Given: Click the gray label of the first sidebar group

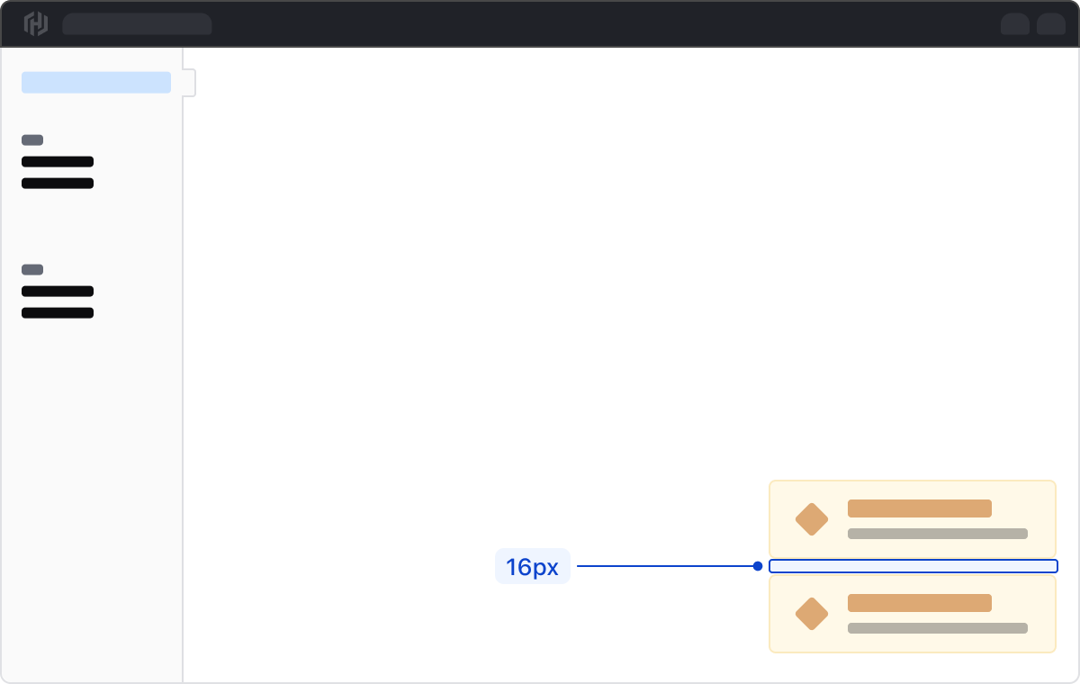Looking at the screenshot, I should pyautogui.click(x=32, y=140).
